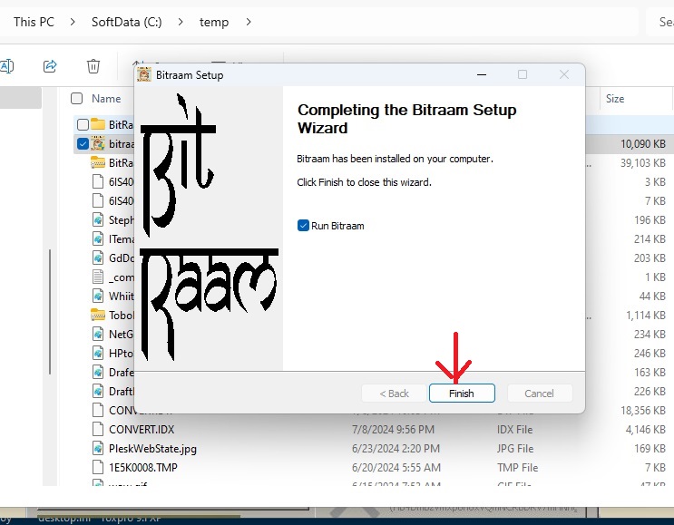This screenshot has height=525, width=674.
Task: Click the GdDc image file icon
Action: pos(98,258)
